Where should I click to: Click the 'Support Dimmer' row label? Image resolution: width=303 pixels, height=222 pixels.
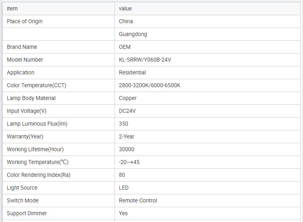point(27,213)
